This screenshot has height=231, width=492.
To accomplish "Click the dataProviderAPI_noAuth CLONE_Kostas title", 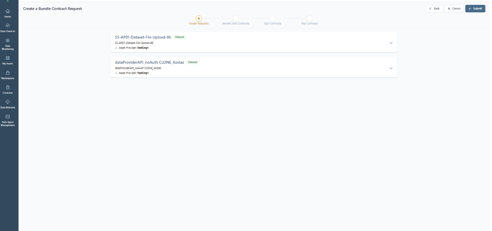I will click(x=149, y=62).
